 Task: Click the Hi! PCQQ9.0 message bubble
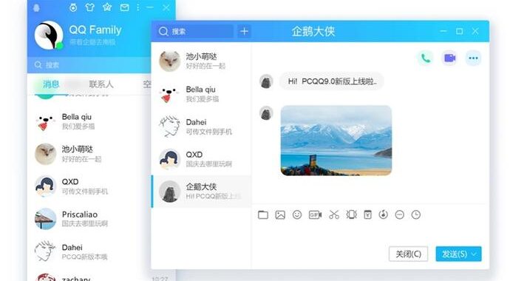[331, 81]
